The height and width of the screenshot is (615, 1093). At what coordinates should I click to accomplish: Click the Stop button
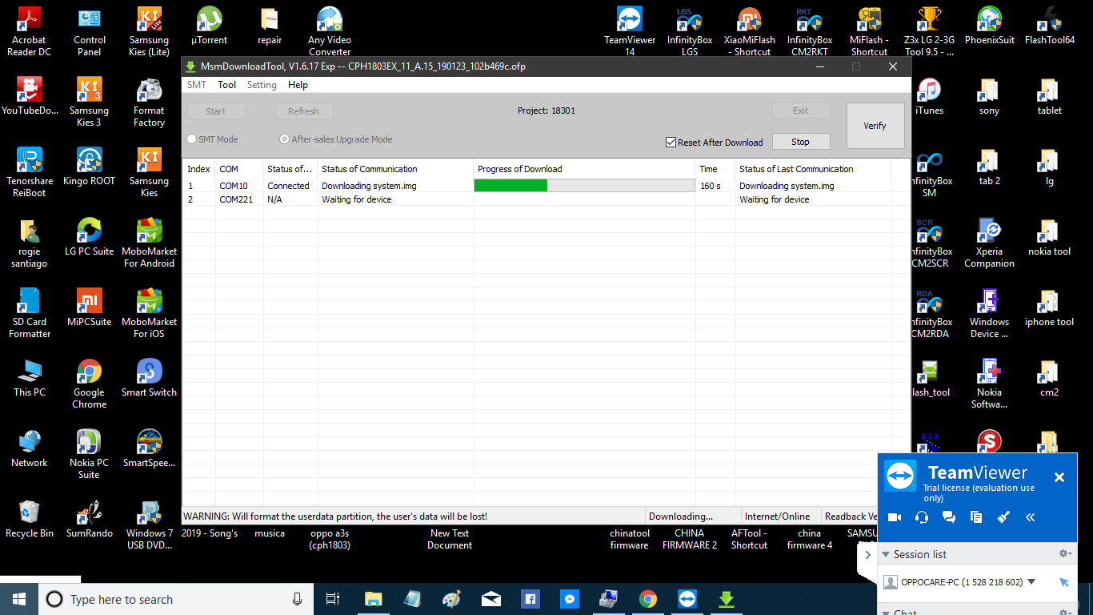[x=800, y=142]
